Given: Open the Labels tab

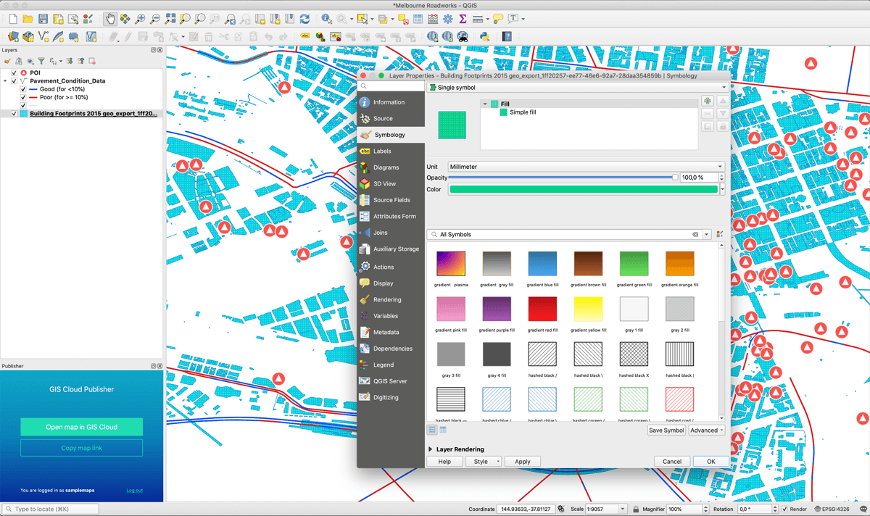Looking at the screenshot, I should 390,151.
